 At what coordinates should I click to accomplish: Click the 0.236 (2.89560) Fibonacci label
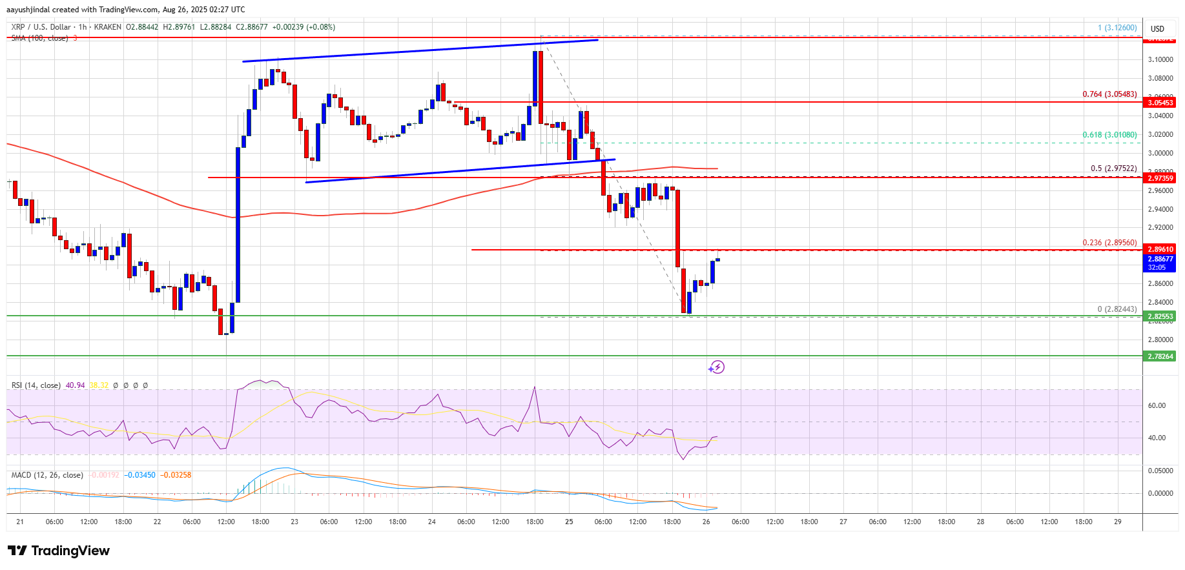tap(1109, 243)
